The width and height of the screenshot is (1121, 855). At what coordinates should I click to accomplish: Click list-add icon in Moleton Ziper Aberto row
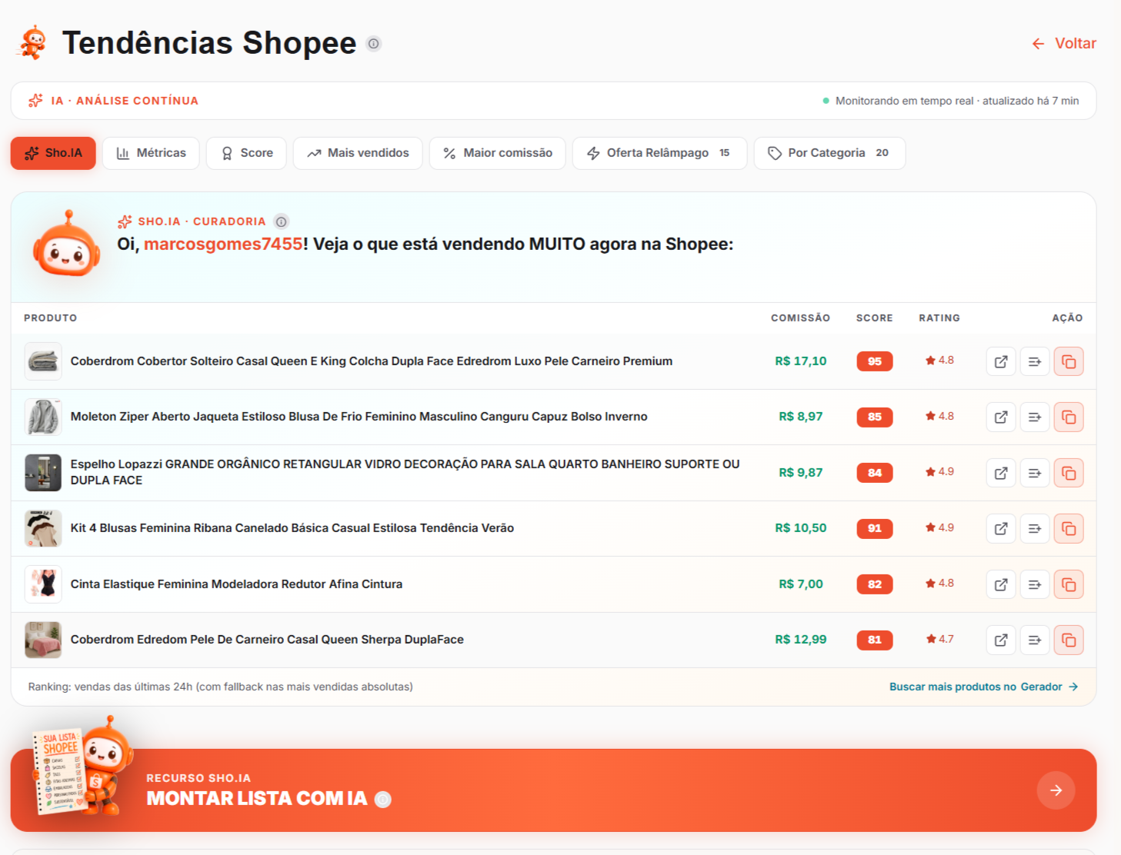1035,417
